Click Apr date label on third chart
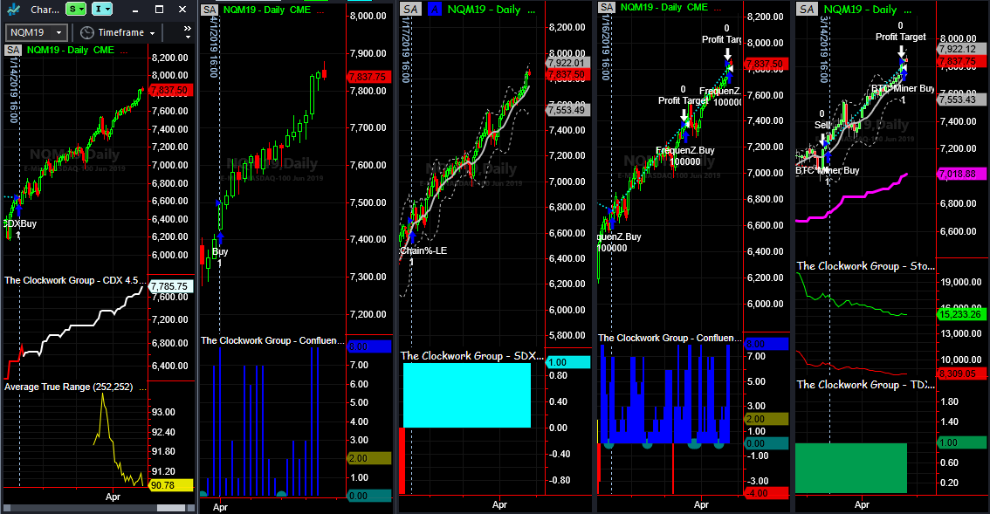This screenshot has height=514, width=990. point(499,504)
